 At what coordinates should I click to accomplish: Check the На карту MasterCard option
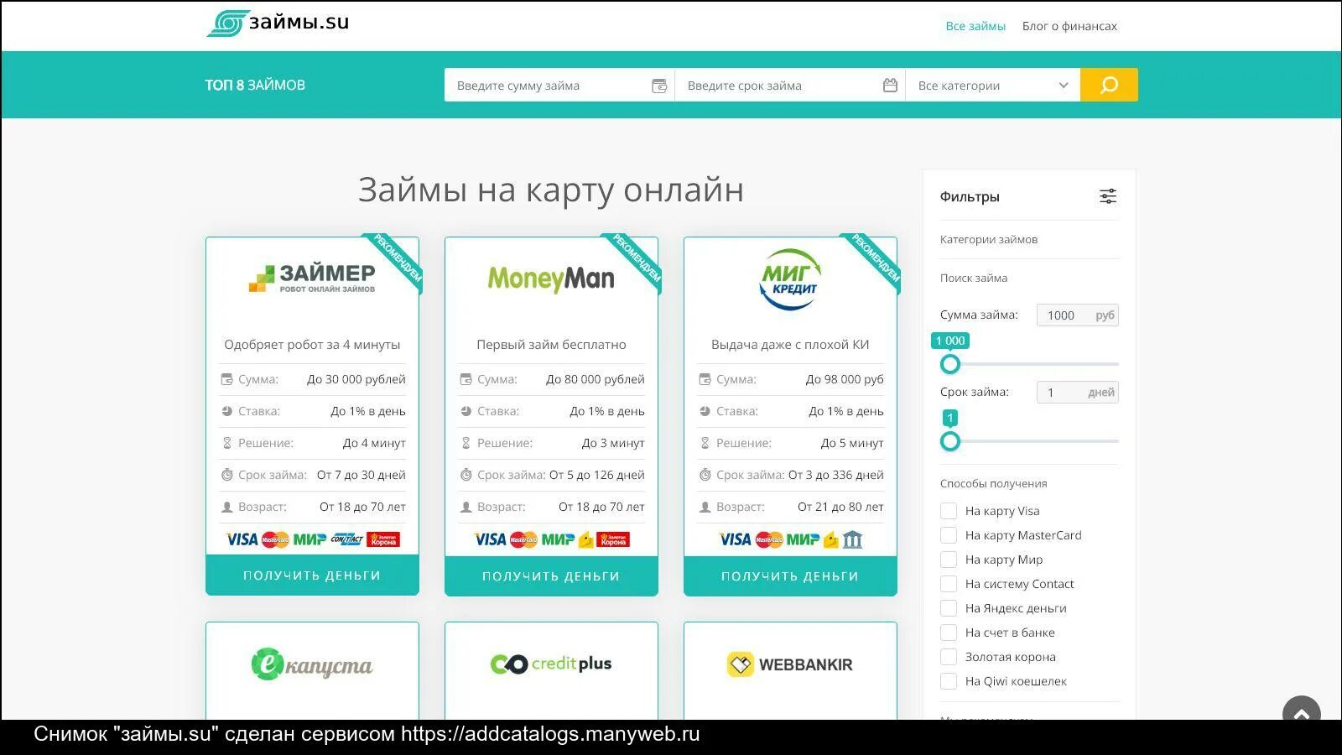click(x=949, y=535)
